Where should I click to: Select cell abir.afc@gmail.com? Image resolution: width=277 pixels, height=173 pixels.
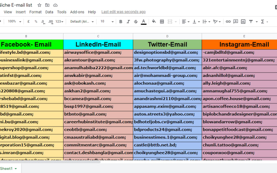(240, 68)
